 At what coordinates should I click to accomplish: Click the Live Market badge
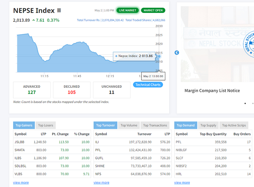tap(128, 10)
